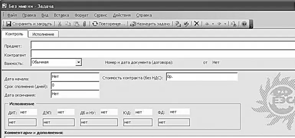Open the Повторение recurrence settings
Image resolution: width=295 pixels, height=138 pixels.
point(109,24)
